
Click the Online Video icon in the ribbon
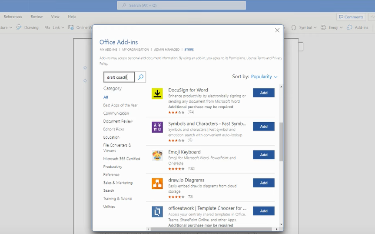pos(71,27)
